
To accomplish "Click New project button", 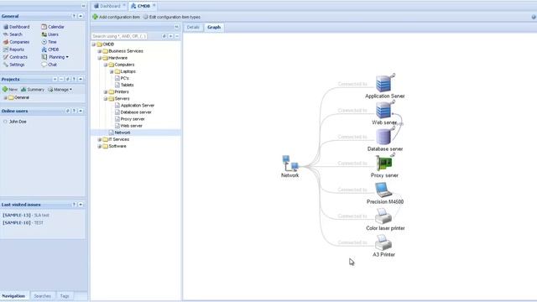I will (10, 90).
